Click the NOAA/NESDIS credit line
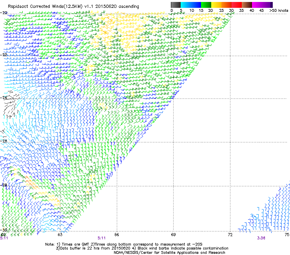This screenshot has width=290, height=255. coord(169,252)
